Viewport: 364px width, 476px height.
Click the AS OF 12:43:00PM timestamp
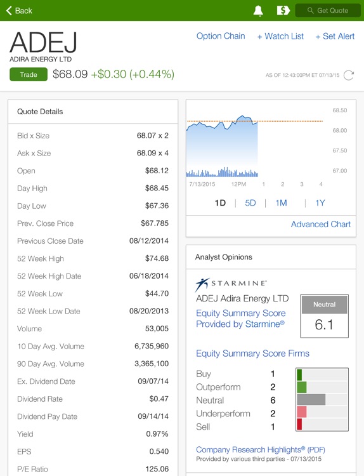pyautogui.click(x=302, y=76)
